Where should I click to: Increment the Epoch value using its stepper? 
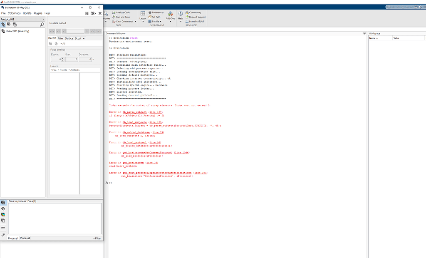click(x=62, y=58)
